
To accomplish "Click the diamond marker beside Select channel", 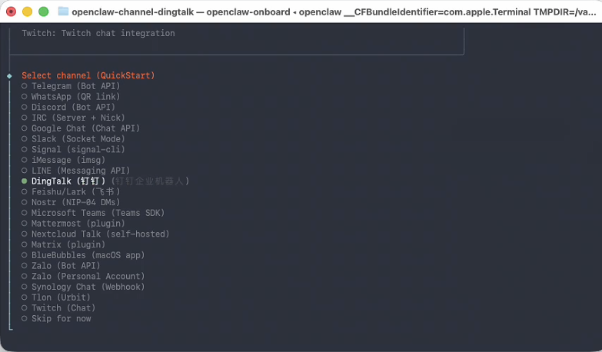I will coord(9,76).
